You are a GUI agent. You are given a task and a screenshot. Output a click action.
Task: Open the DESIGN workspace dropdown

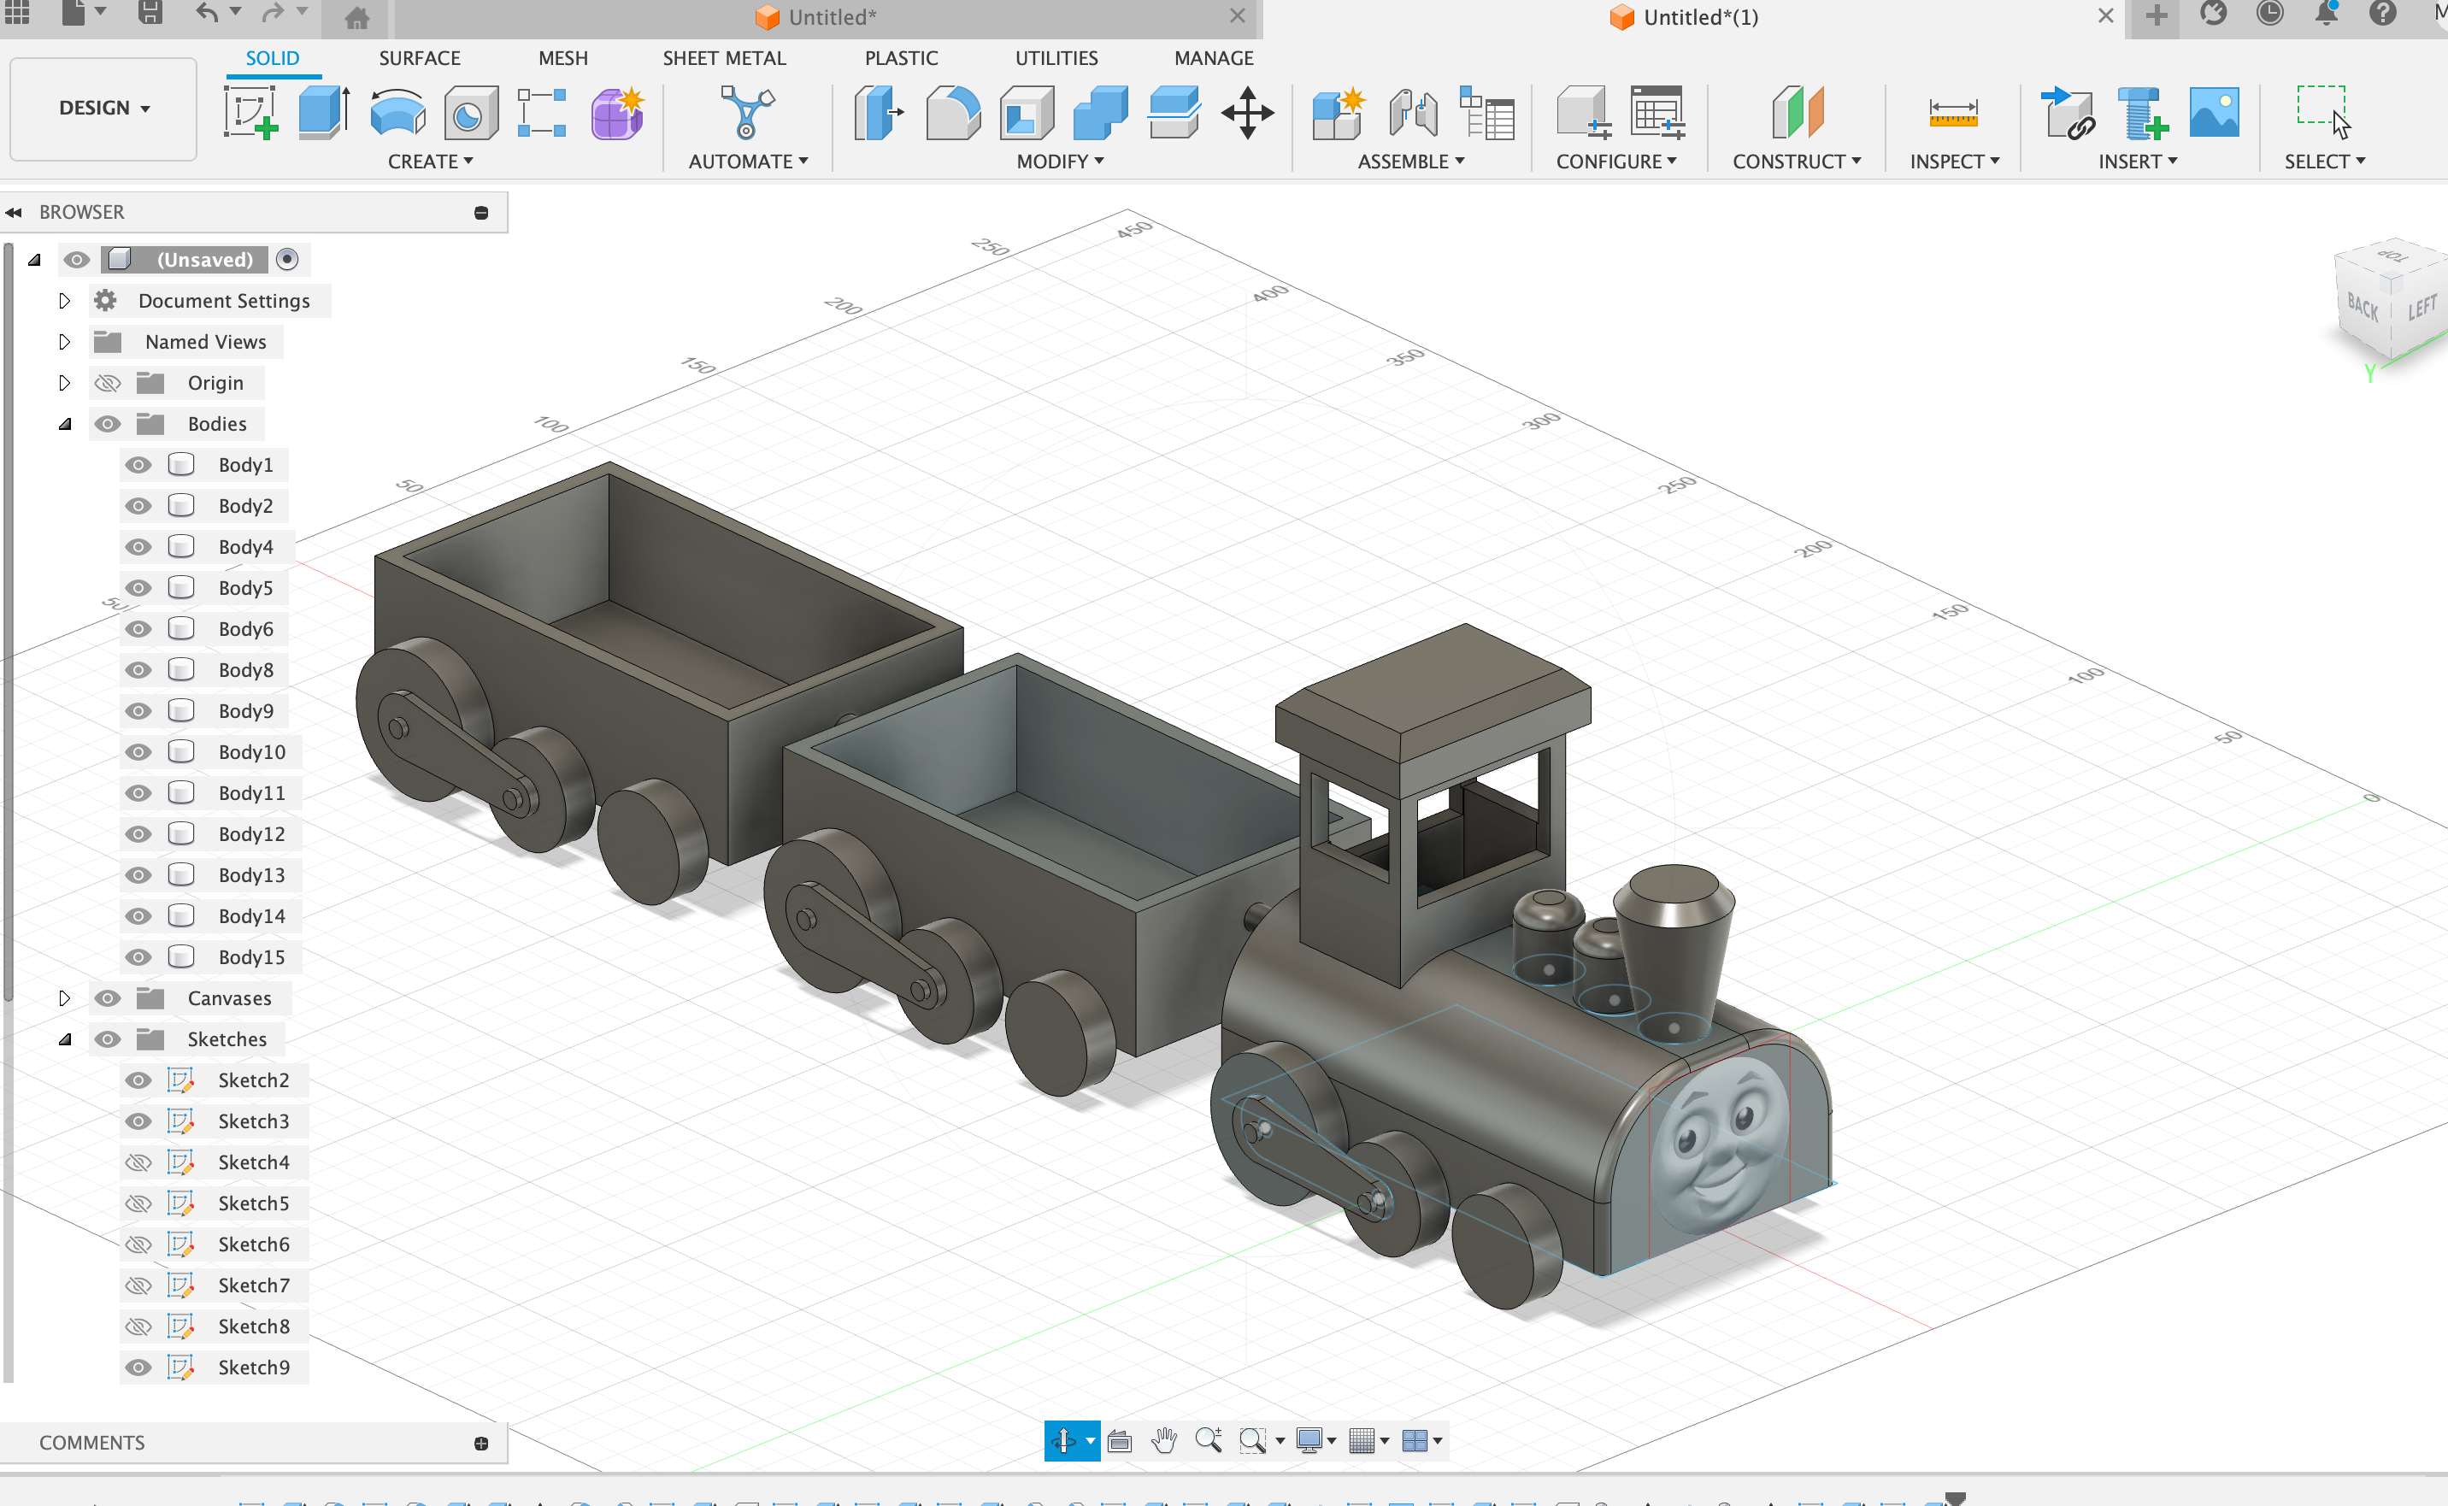point(103,108)
